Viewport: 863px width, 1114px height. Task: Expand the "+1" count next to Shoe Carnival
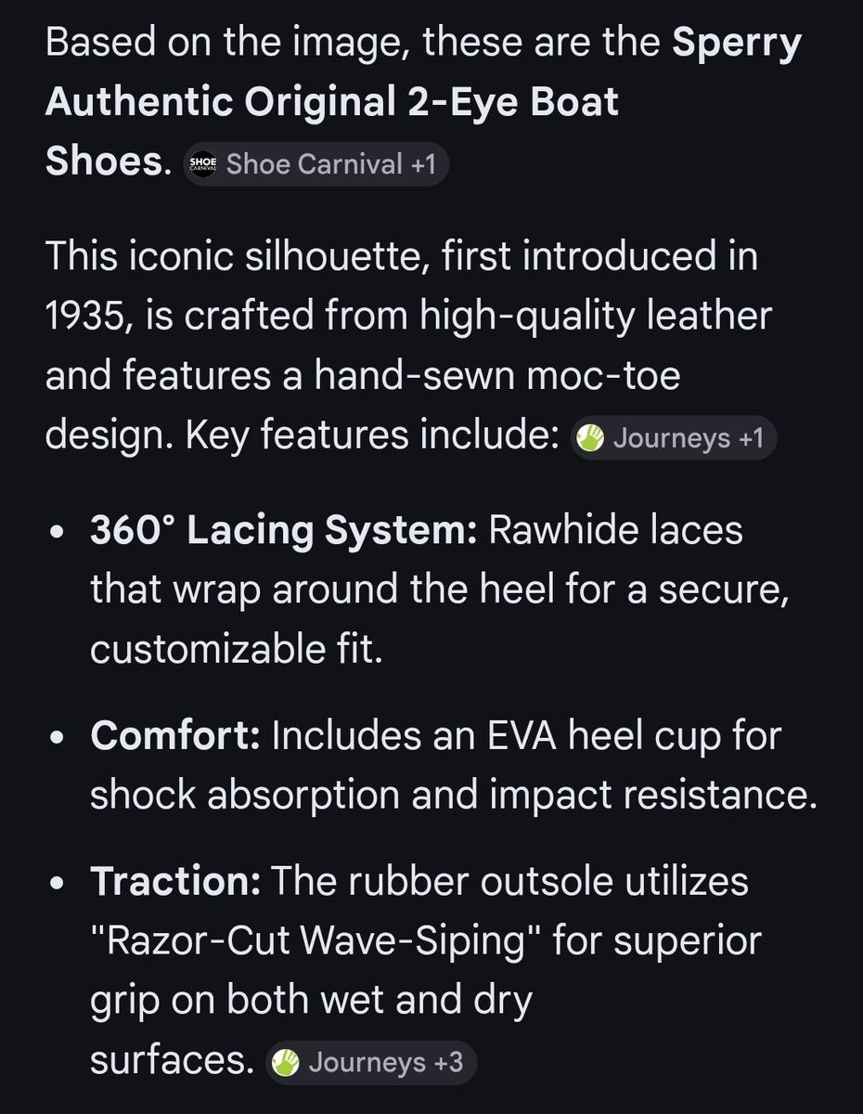(x=423, y=164)
